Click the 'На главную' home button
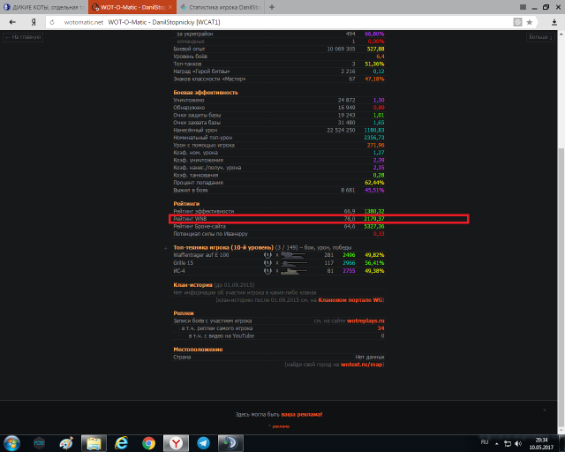This screenshot has width=565, height=452. pyautogui.click(x=22, y=37)
